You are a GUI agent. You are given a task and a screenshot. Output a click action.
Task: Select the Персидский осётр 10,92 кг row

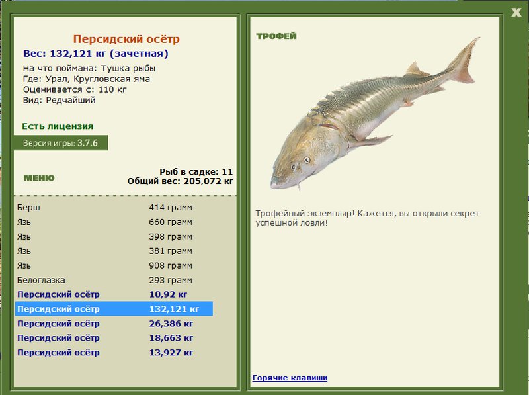click(114, 294)
